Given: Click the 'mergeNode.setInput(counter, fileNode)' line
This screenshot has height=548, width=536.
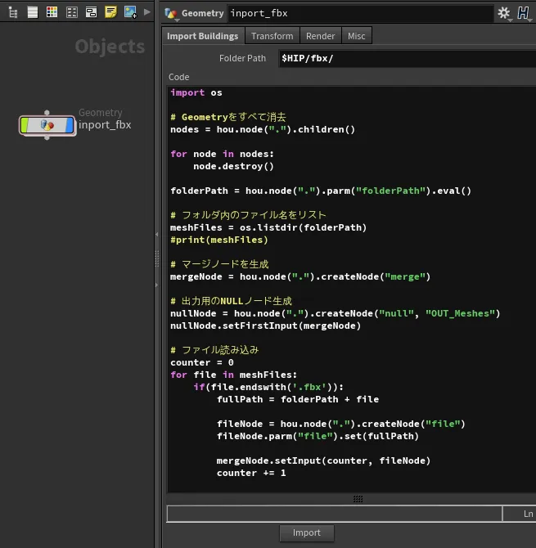Looking at the screenshot, I should coord(323,460).
